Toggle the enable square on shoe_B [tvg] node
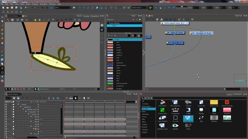Screen dimensions: 248x139 [x=166, y=32]
